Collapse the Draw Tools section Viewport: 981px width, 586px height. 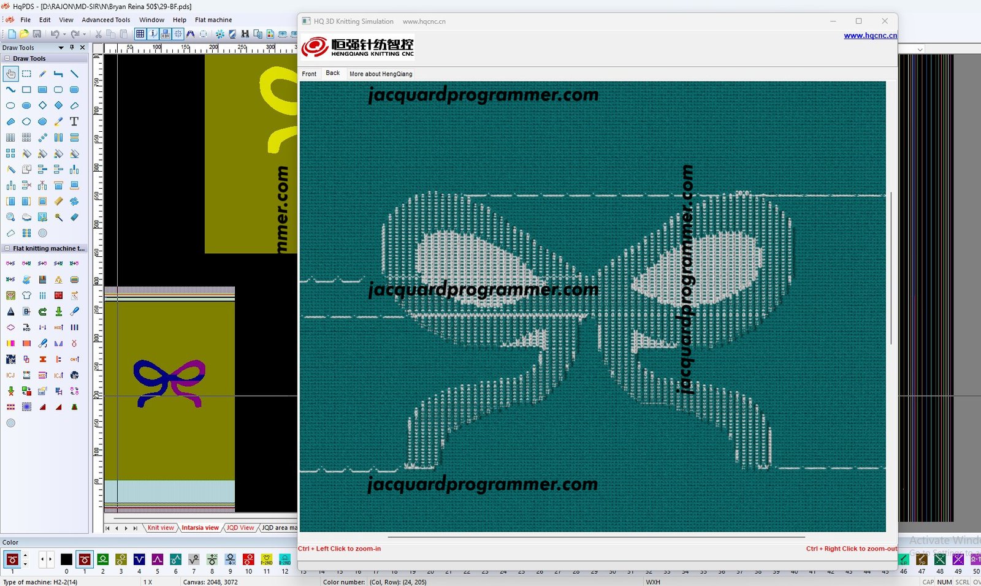coord(7,58)
